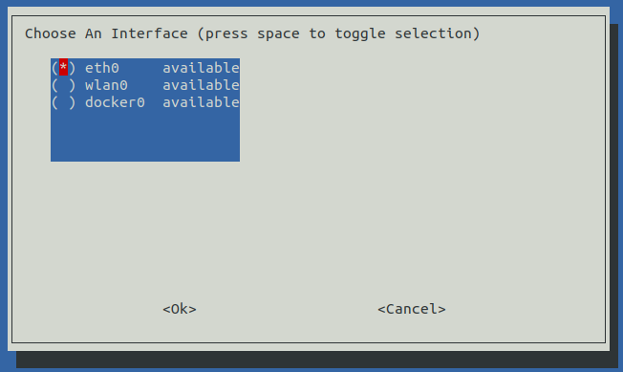
Task: Select the wlan0 radio button
Action: pyautogui.click(x=64, y=85)
